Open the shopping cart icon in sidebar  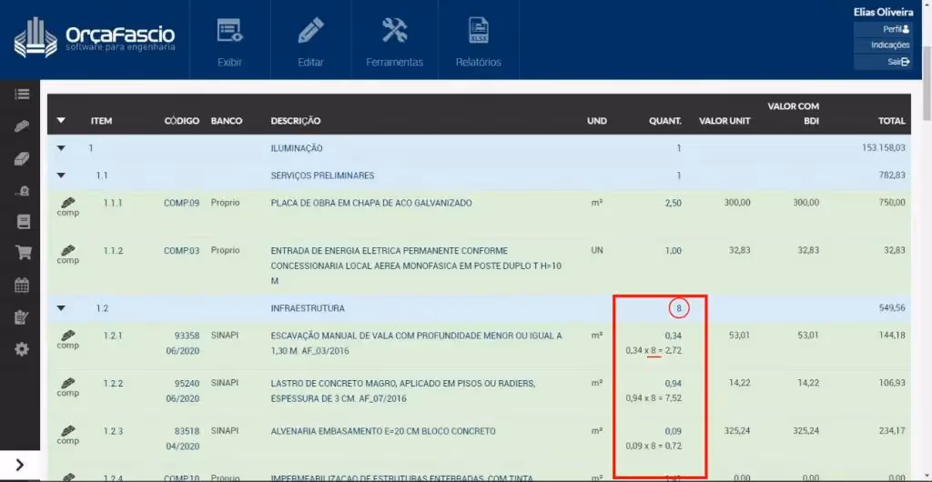point(23,253)
